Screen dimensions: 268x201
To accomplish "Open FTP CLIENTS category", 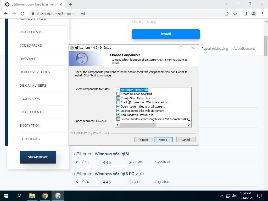I will (x=30, y=139).
